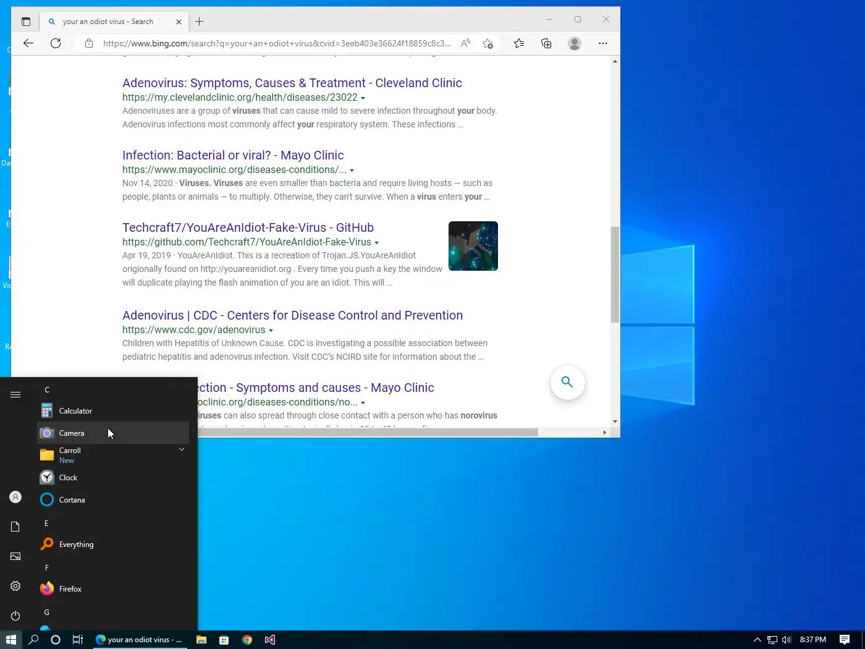Open Cortana circle on taskbar
Screen dimensions: 865x649
click(x=56, y=640)
